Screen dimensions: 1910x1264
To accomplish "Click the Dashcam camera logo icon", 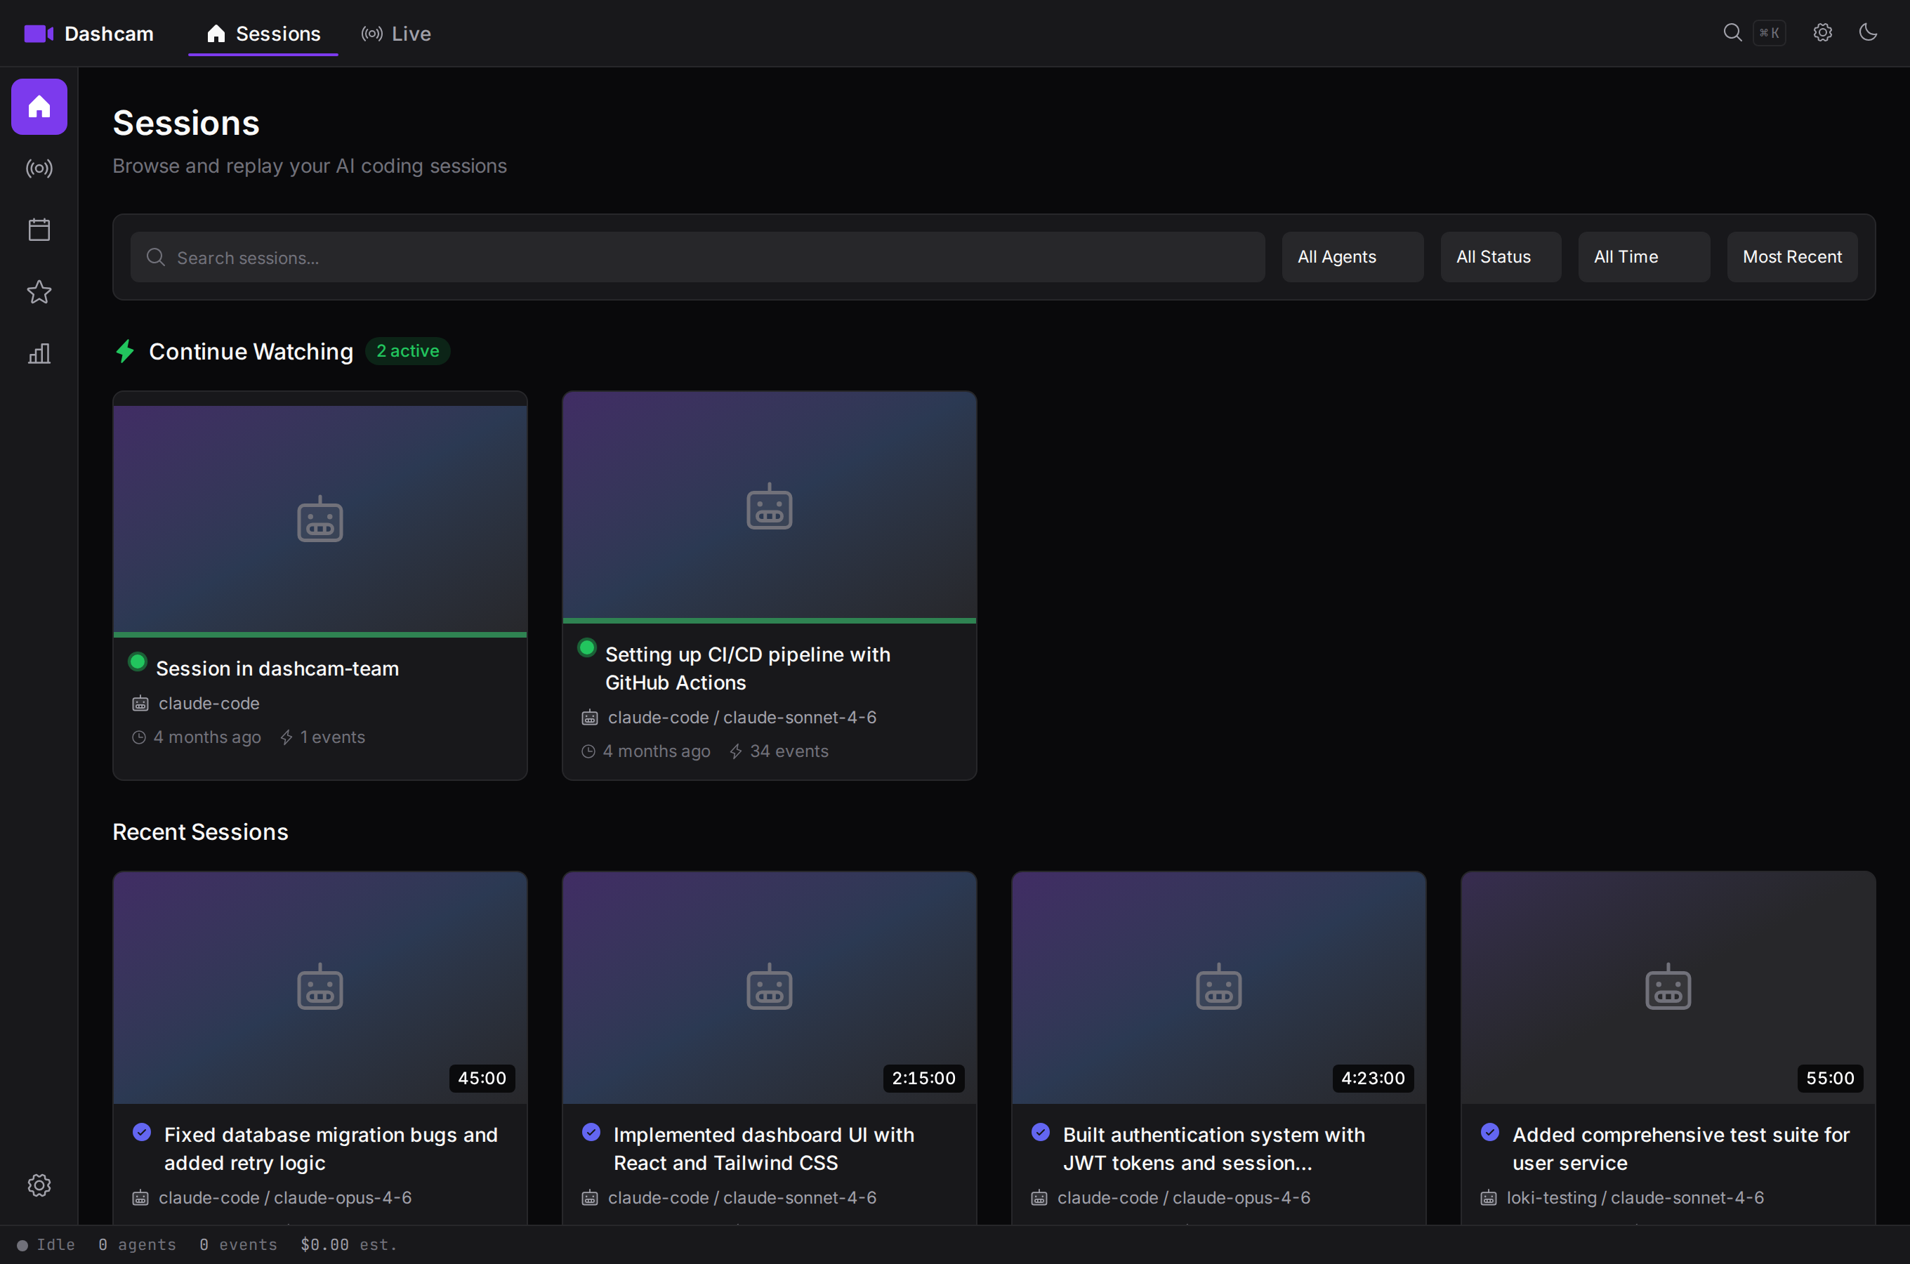I will tap(39, 34).
